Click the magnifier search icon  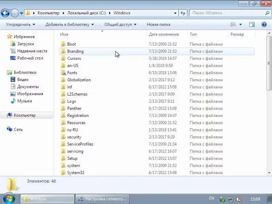(267, 13)
